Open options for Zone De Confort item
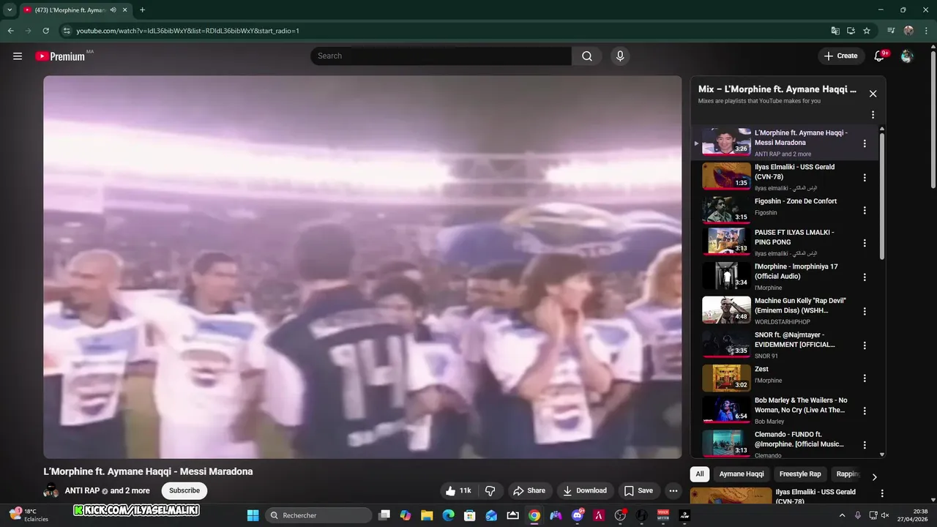 click(x=865, y=210)
